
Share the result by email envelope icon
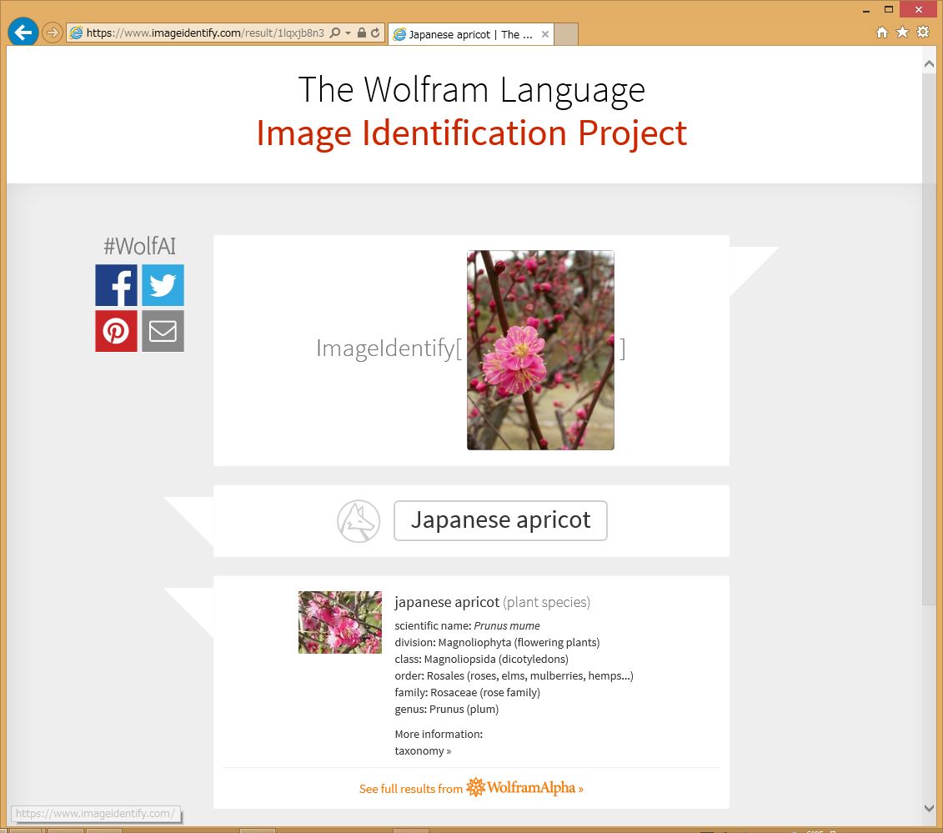point(163,331)
